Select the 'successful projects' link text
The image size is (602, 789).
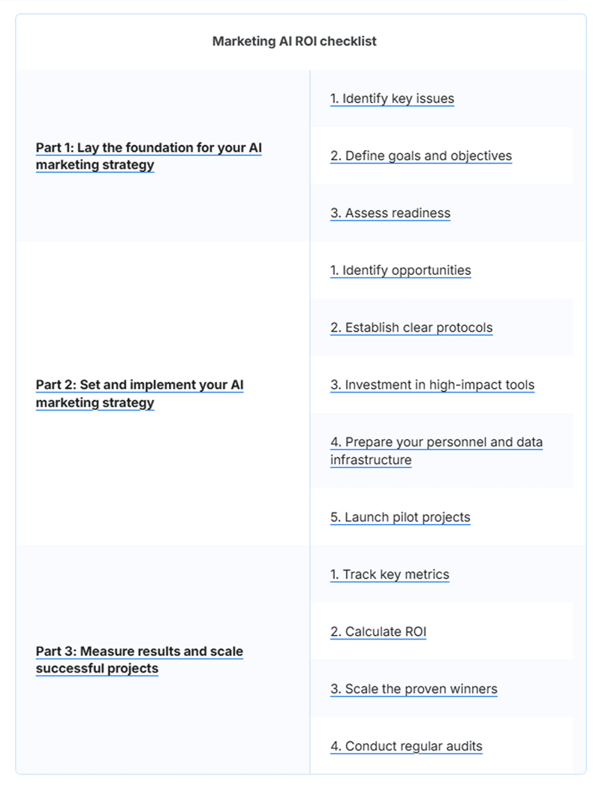97,669
